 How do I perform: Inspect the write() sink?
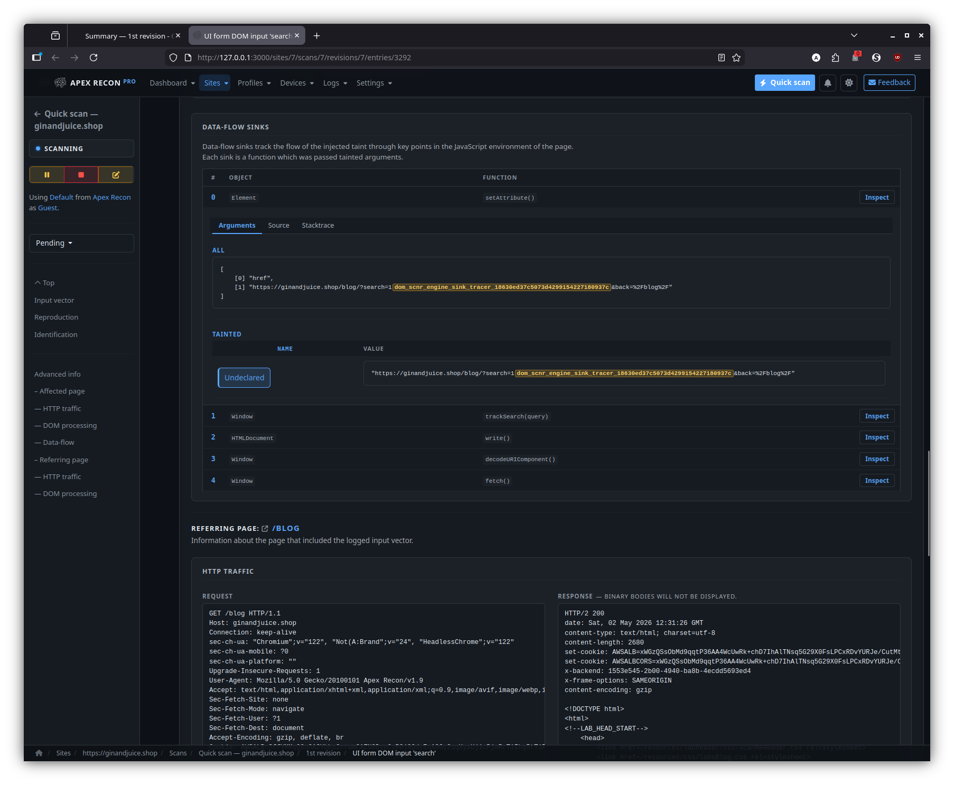[x=876, y=437]
